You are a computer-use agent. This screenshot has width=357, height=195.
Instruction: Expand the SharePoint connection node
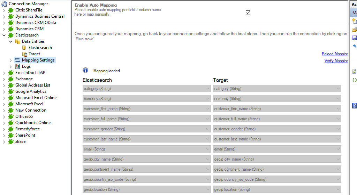4,135
